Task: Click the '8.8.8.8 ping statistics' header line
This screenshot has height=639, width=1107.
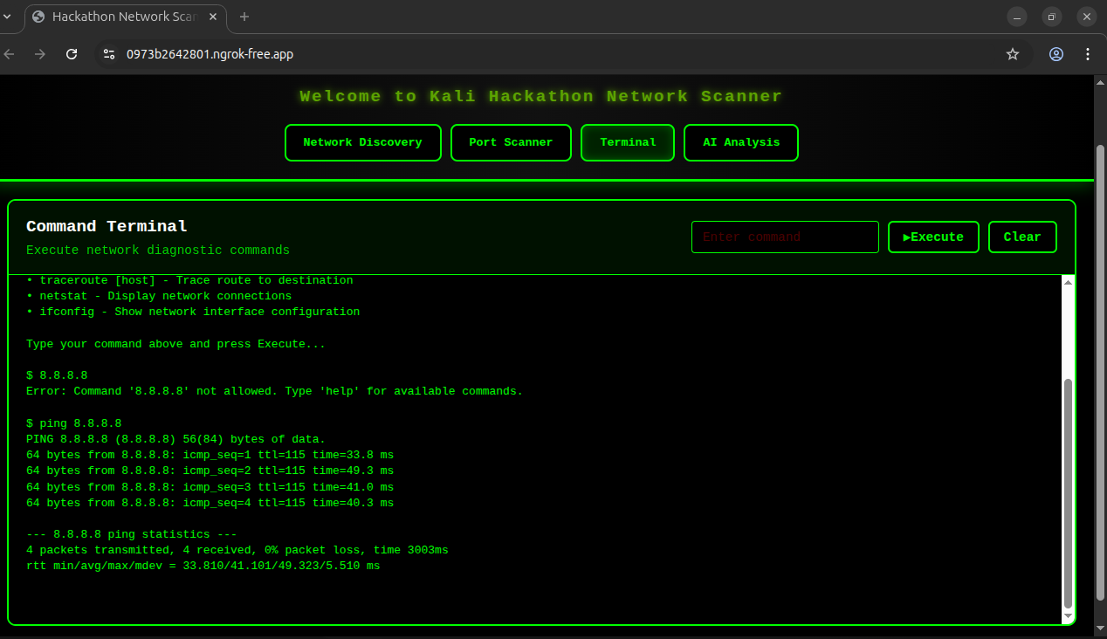Action: [131, 534]
